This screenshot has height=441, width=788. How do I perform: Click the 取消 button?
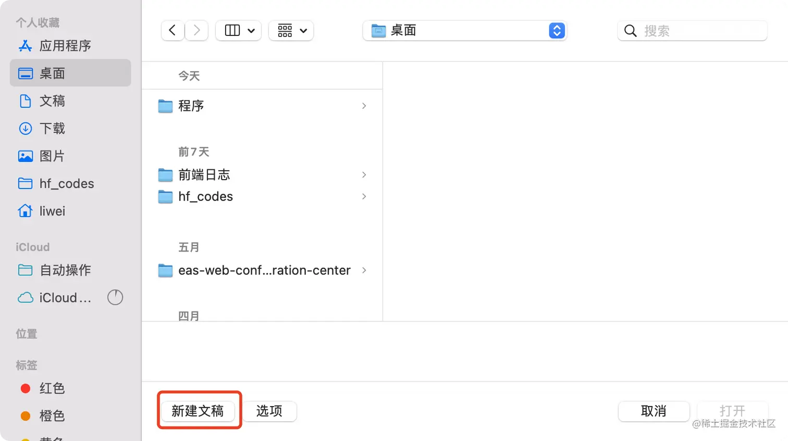pyautogui.click(x=654, y=411)
